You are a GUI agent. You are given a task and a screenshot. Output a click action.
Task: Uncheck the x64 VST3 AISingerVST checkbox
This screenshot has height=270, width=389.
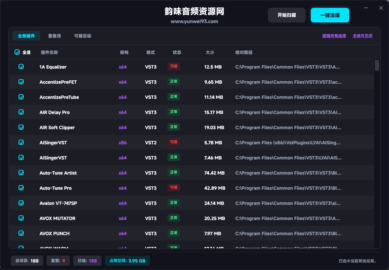(x=21, y=157)
